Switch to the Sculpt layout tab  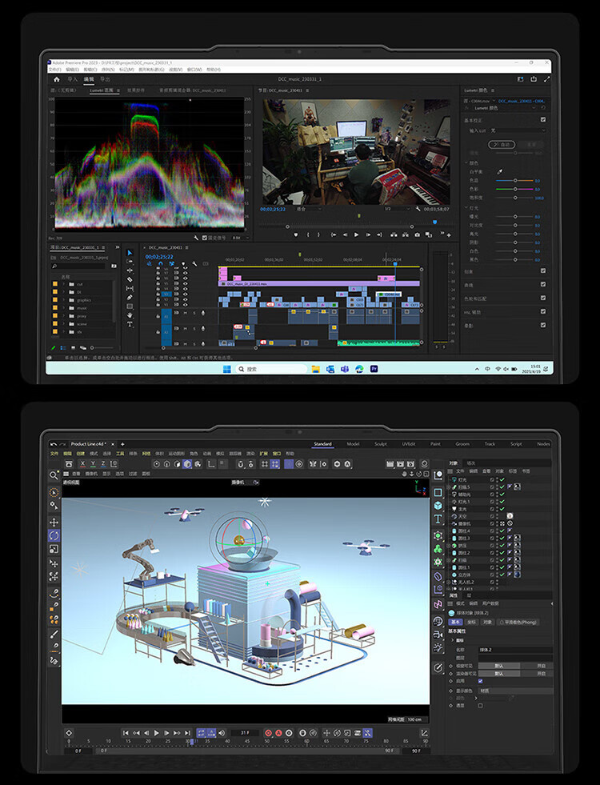pos(381,444)
